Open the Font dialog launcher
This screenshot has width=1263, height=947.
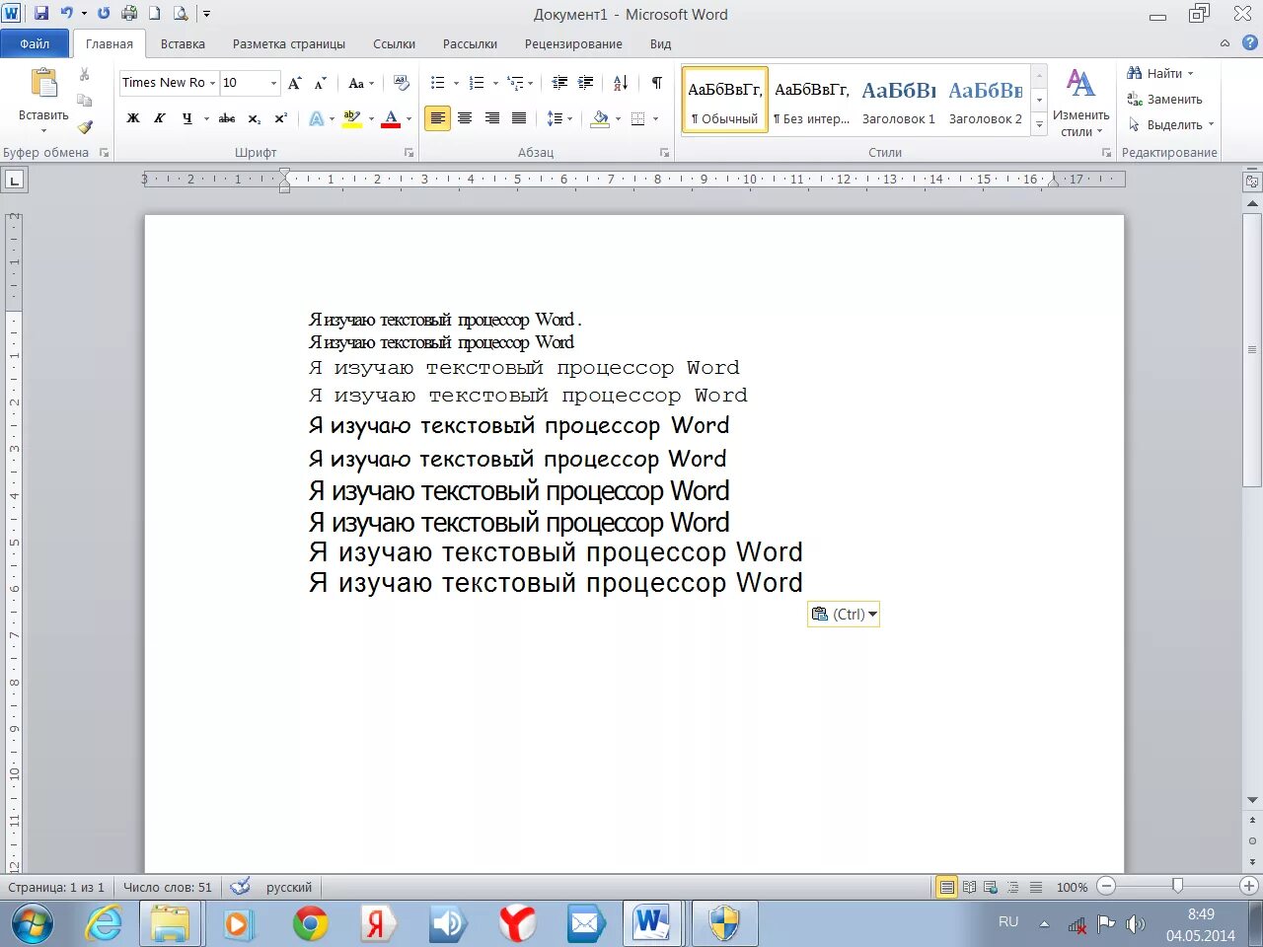coord(409,153)
